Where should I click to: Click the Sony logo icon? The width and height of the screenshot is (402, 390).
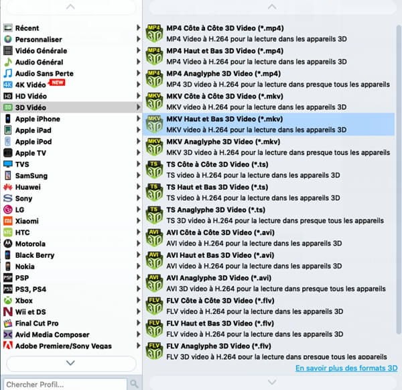7,198
